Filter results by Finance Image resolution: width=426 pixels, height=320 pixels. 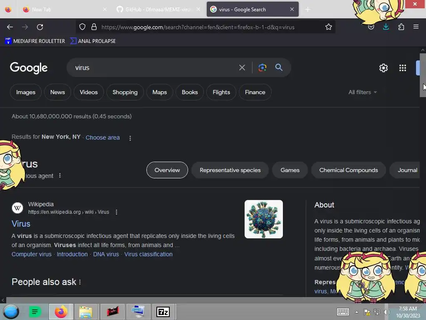(255, 92)
